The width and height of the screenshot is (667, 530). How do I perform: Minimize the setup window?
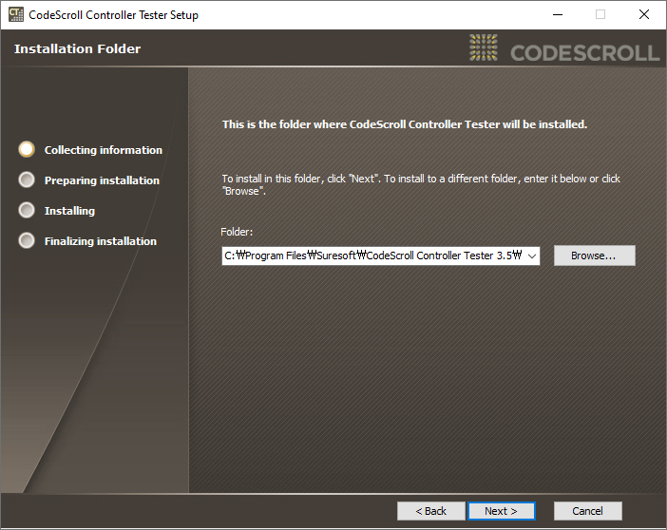[x=558, y=15]
